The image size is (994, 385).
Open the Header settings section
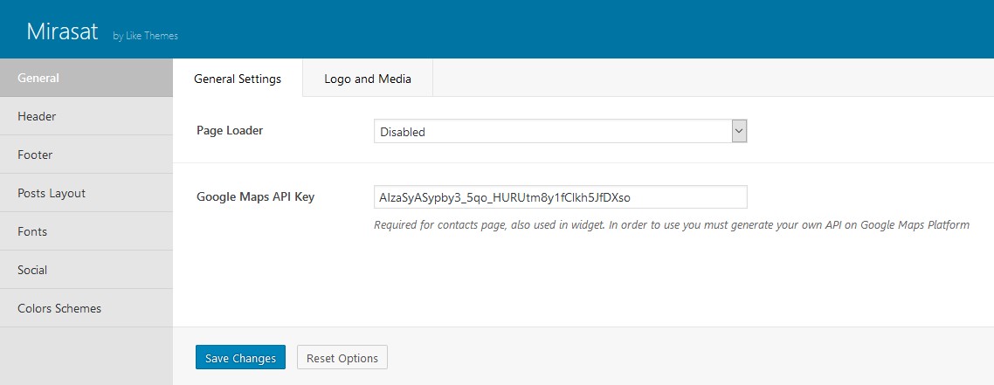click(86, 116)
